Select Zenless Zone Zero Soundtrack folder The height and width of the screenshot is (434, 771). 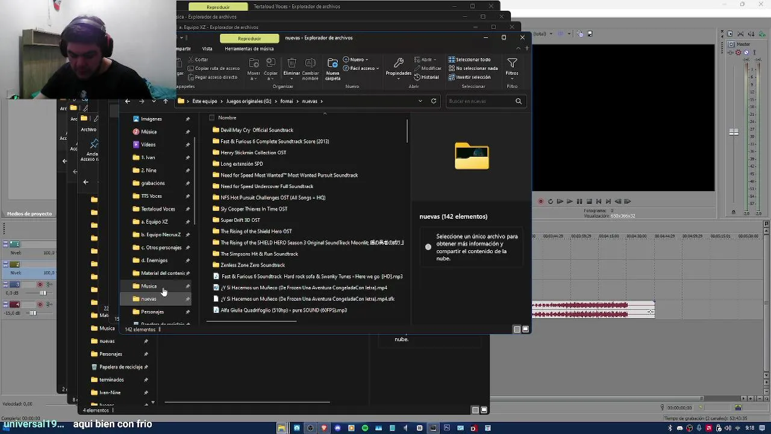pyautogui.click(x=252, y=265)
